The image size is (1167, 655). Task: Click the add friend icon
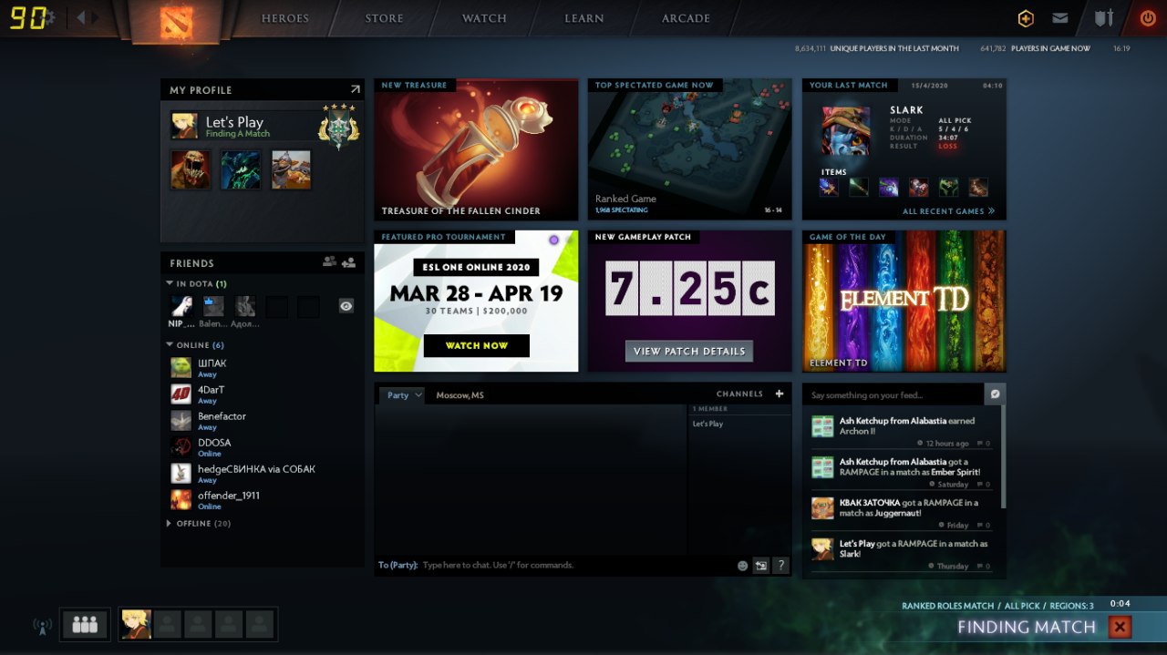348,262
